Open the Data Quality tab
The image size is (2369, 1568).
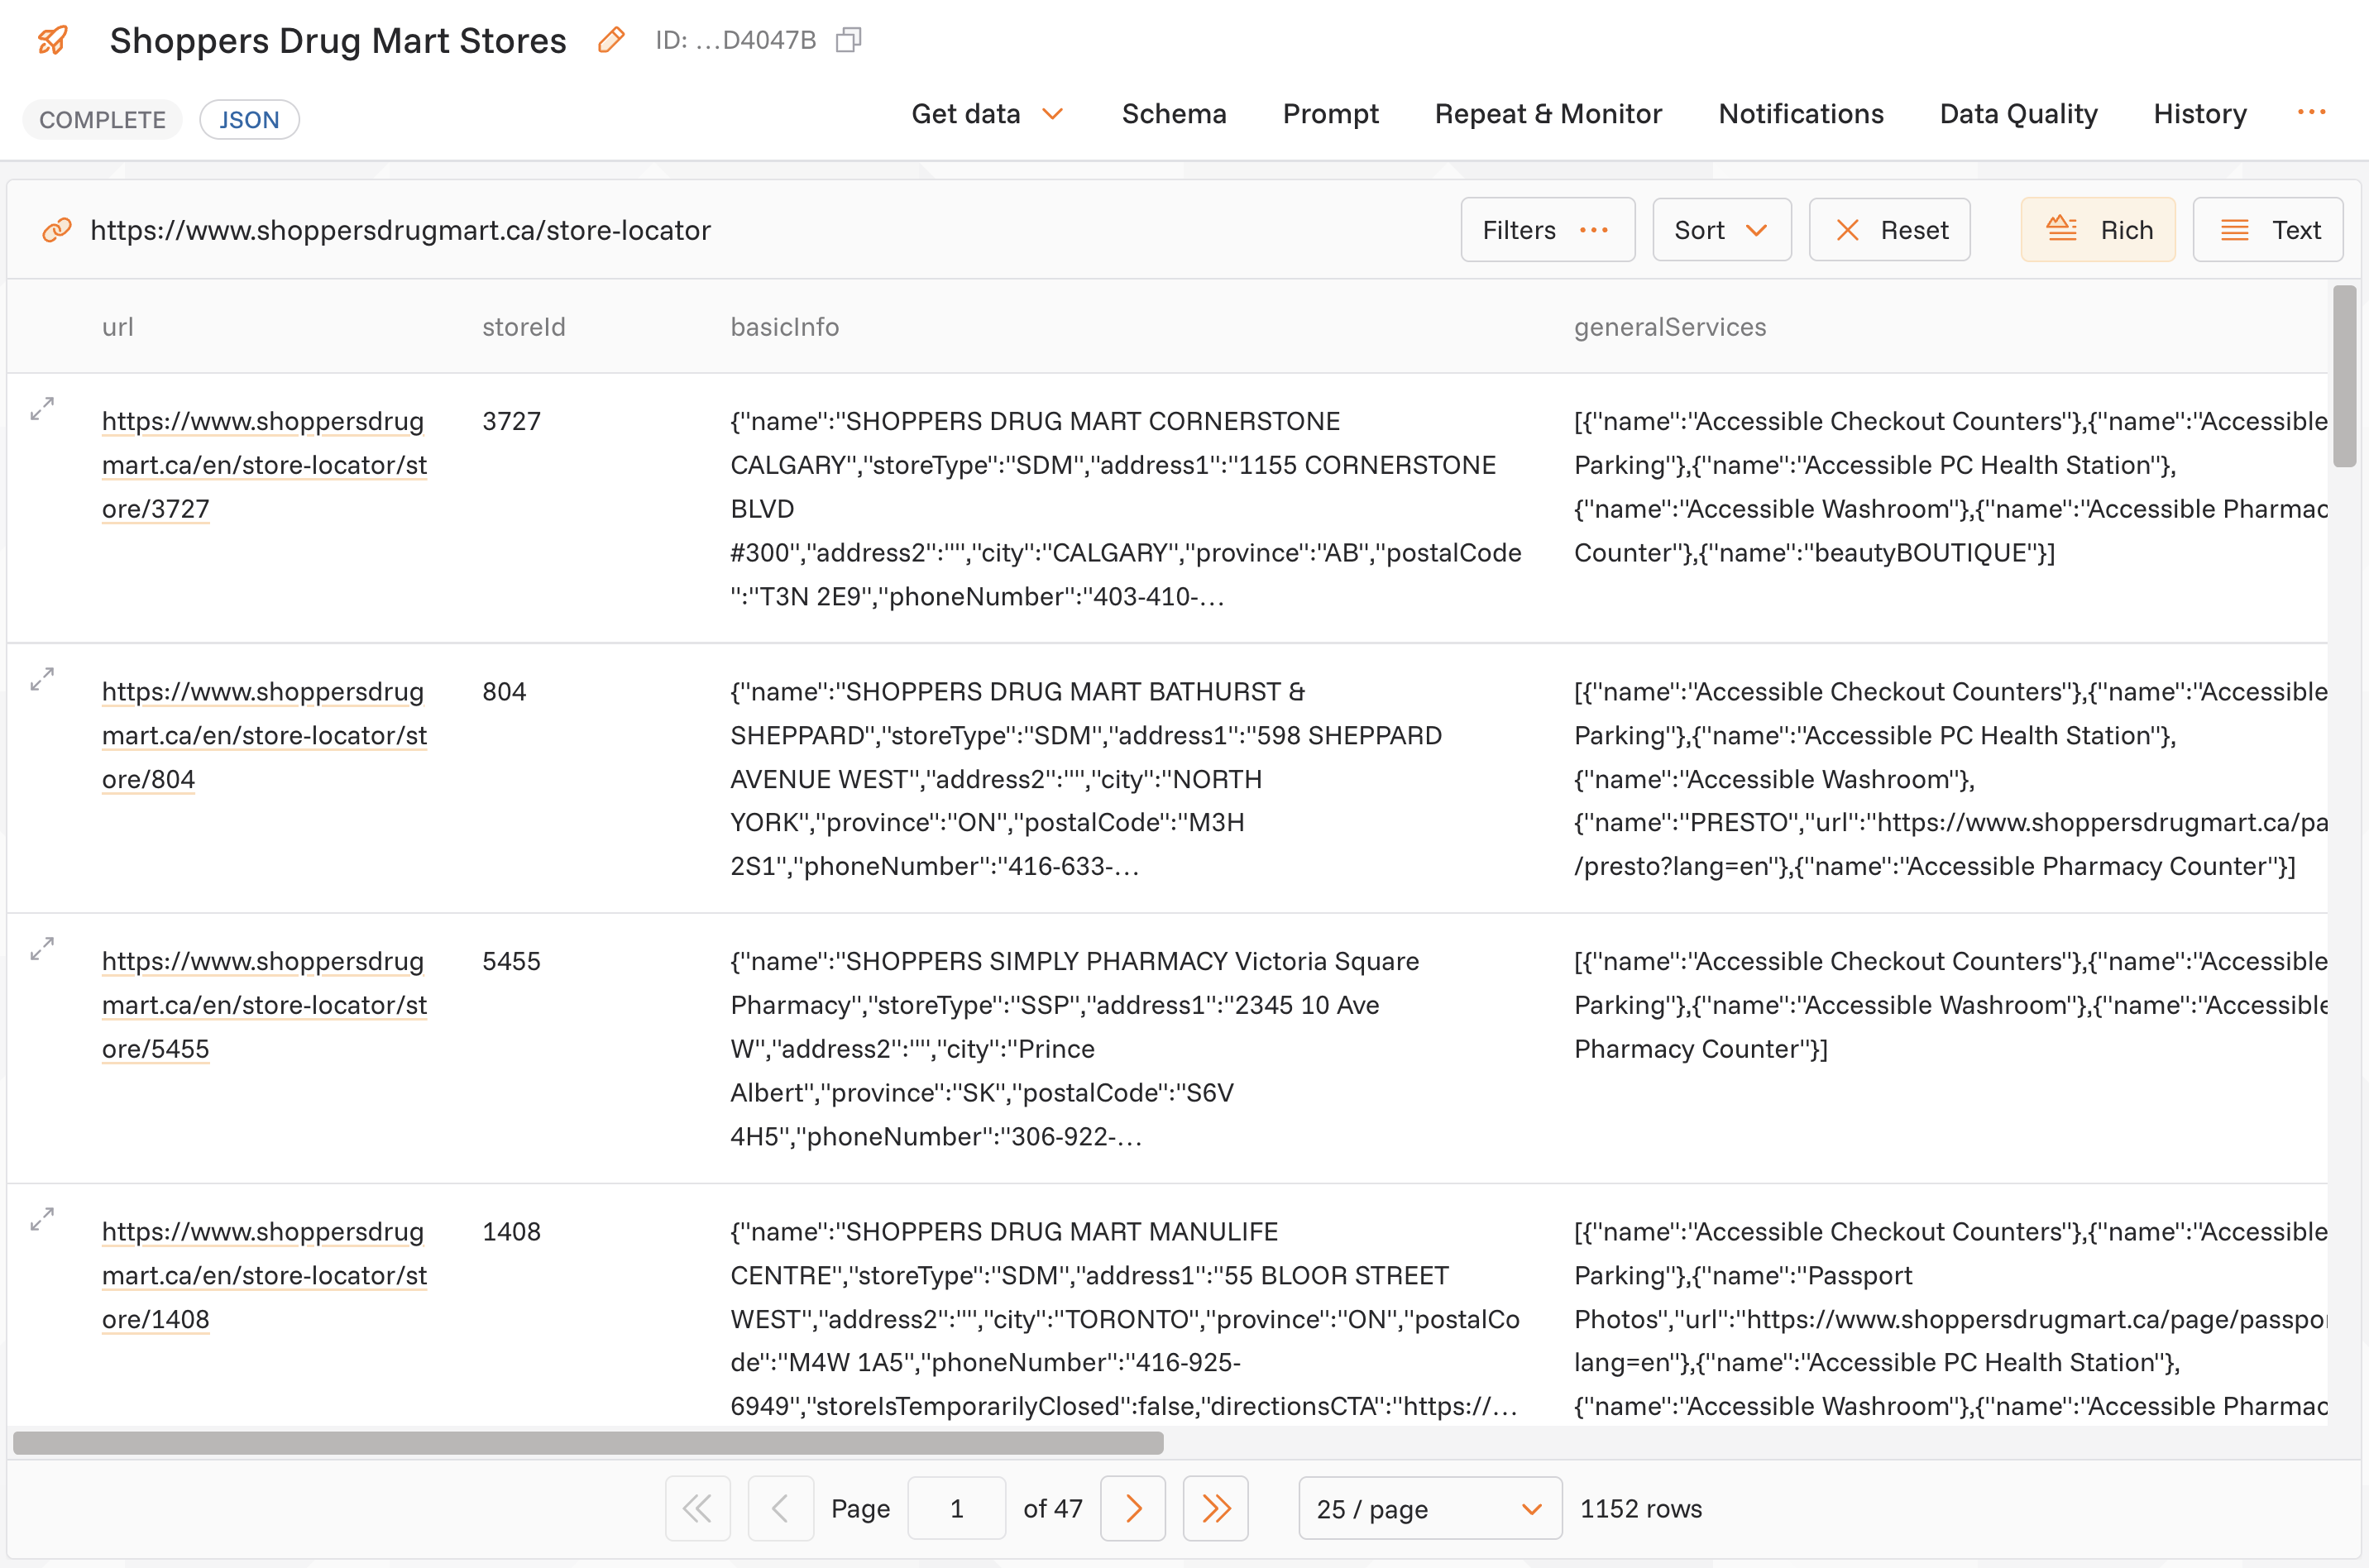(x=2017, y=114)
